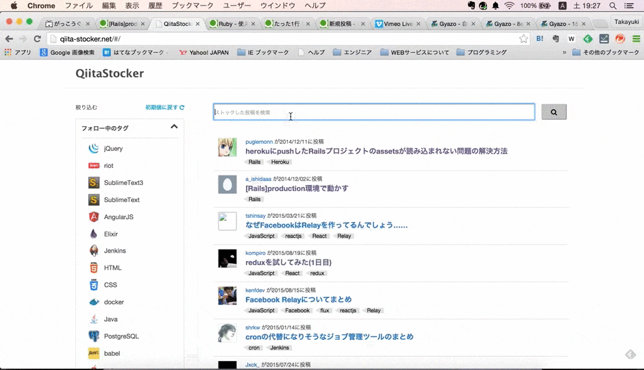Select the Jenkins tag icon

94,251
